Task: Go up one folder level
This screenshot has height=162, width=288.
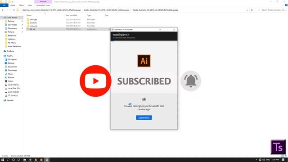Action: point(14,10)
